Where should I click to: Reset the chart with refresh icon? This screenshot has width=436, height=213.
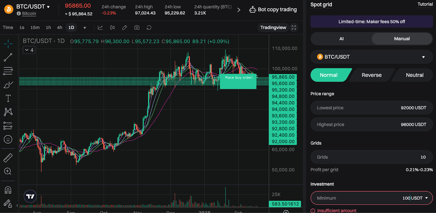pyautogui.click(x=149, y=28)
